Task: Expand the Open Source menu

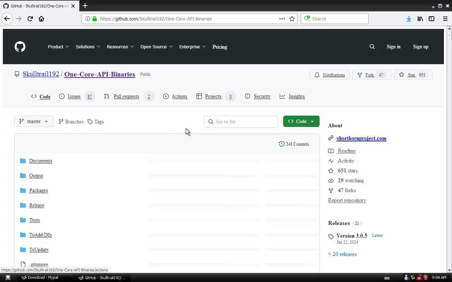Action: tap(157, 47)
